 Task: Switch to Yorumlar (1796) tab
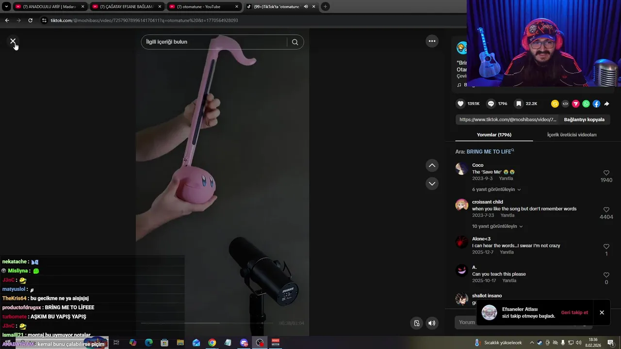[494, 135]
